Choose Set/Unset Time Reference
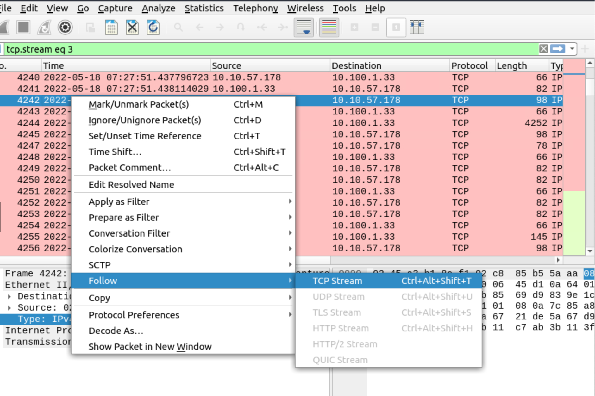595x396 pixels. 184,136
